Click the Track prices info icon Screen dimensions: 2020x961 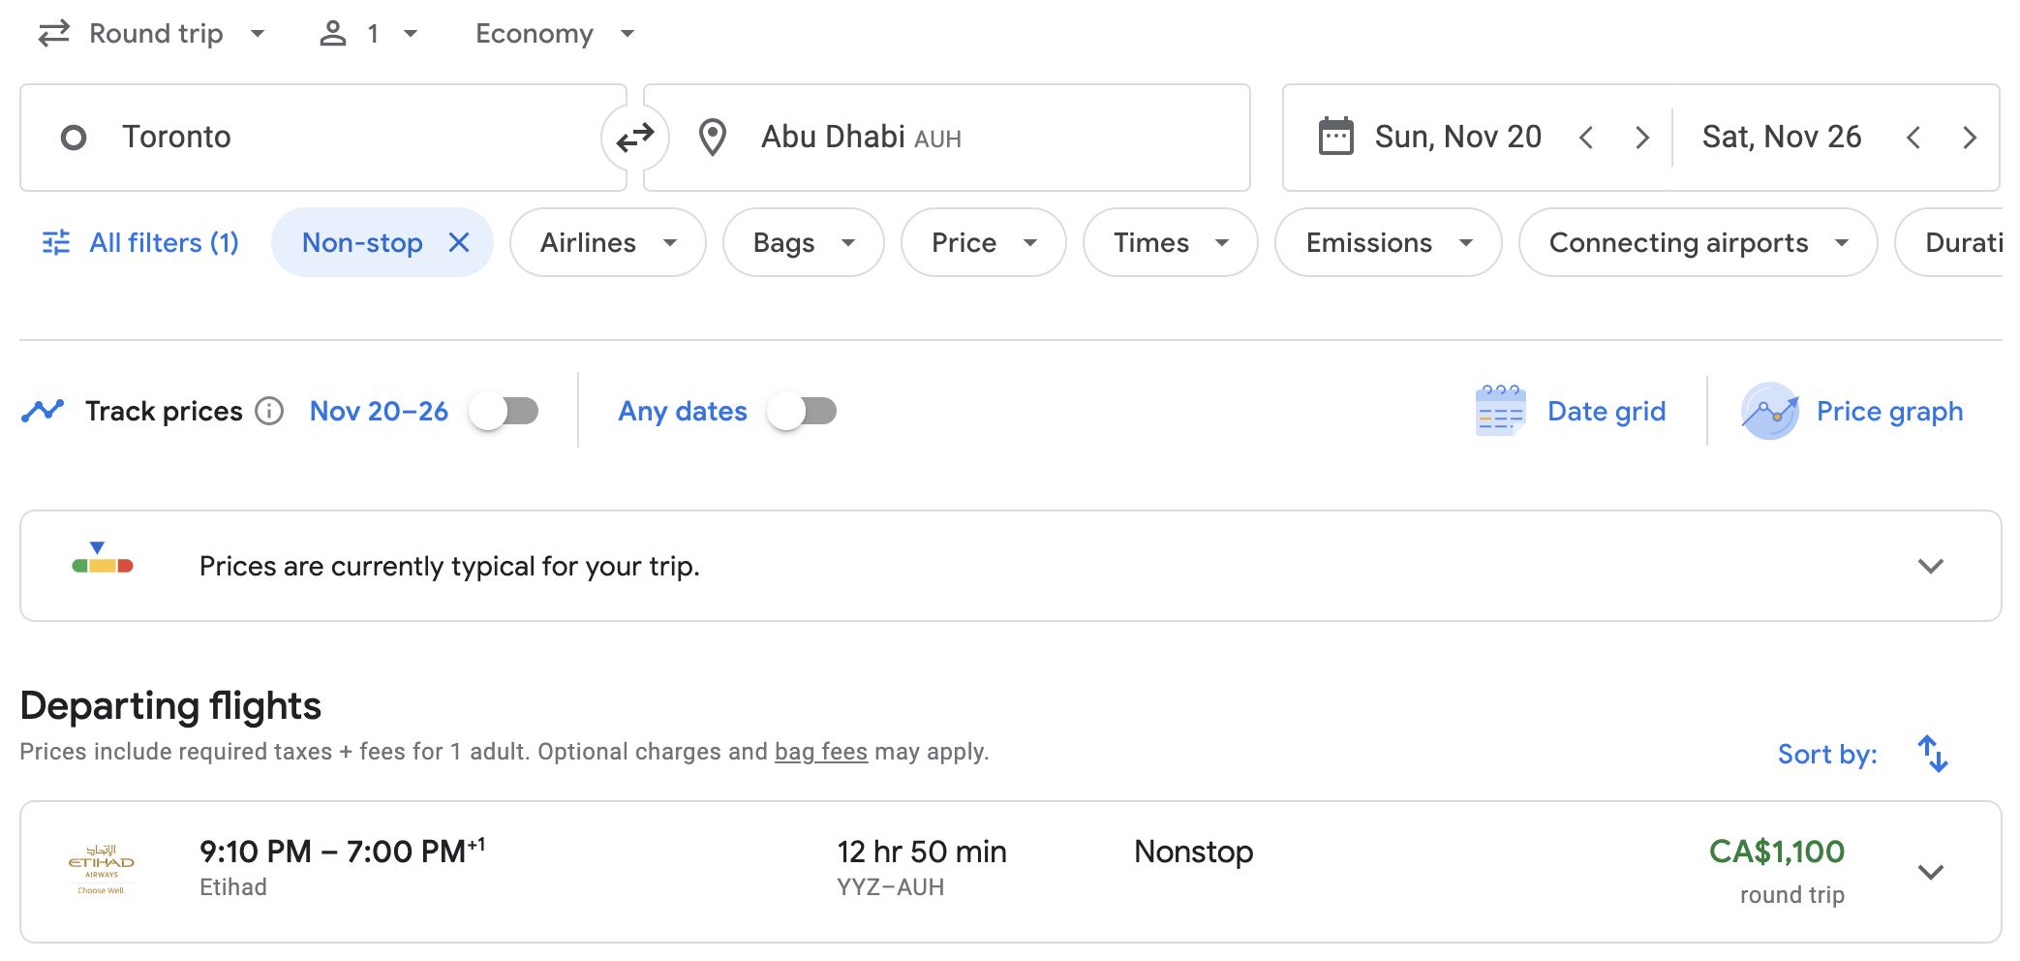[x=269, y=412]
